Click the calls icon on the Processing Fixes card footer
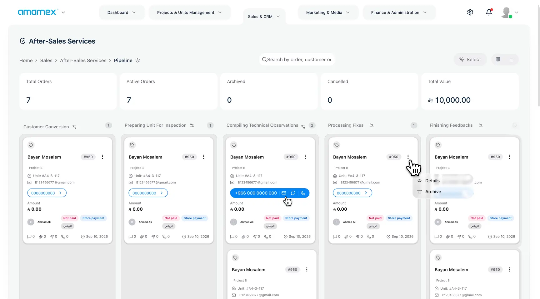Screen dimensions: 540x299 369,237
